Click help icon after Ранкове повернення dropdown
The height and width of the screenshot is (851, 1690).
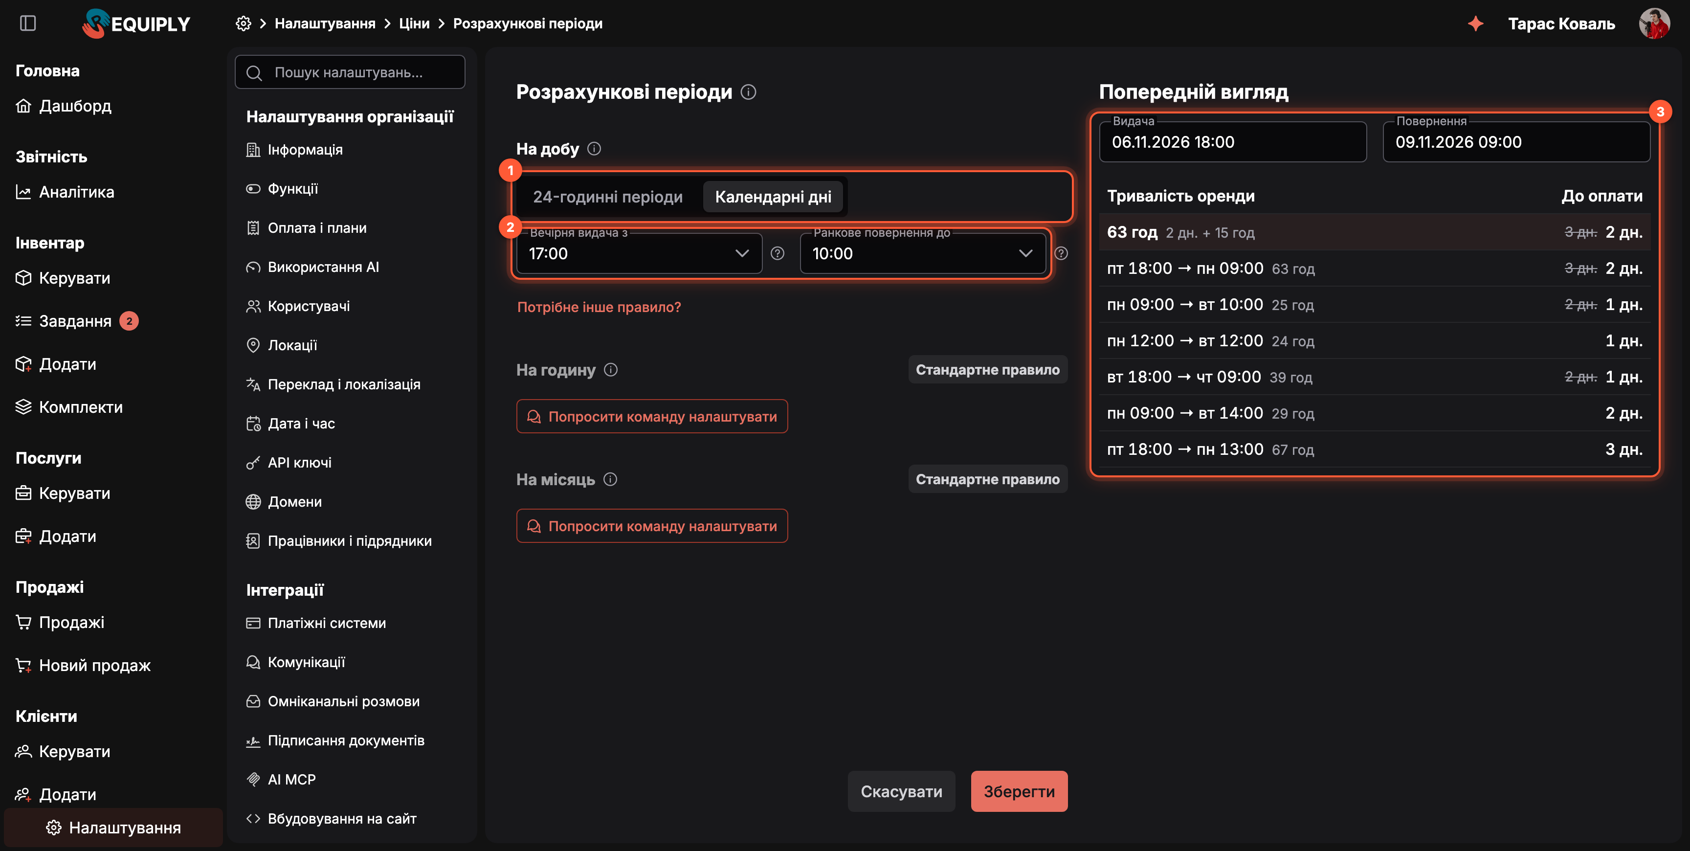coord(1061,253)
